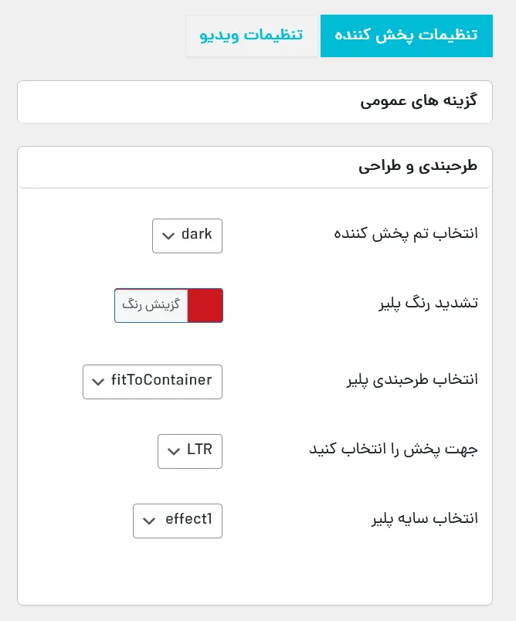The width and height of the screenshot is (516, 621).
Task: Click the انتخاب طرحبندی پلیر label
Action: (x=412, y=380)
